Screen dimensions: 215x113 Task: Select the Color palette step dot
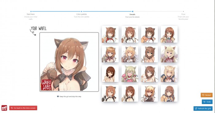coord(82,12)
